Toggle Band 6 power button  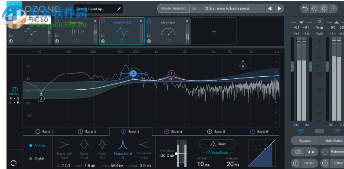click(x=252, y=132)
